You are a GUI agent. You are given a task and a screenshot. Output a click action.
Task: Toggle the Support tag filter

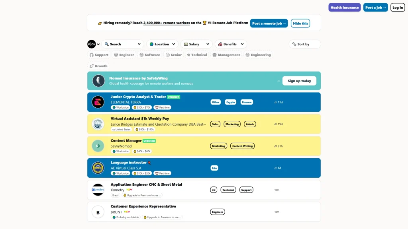pos(99,55)
